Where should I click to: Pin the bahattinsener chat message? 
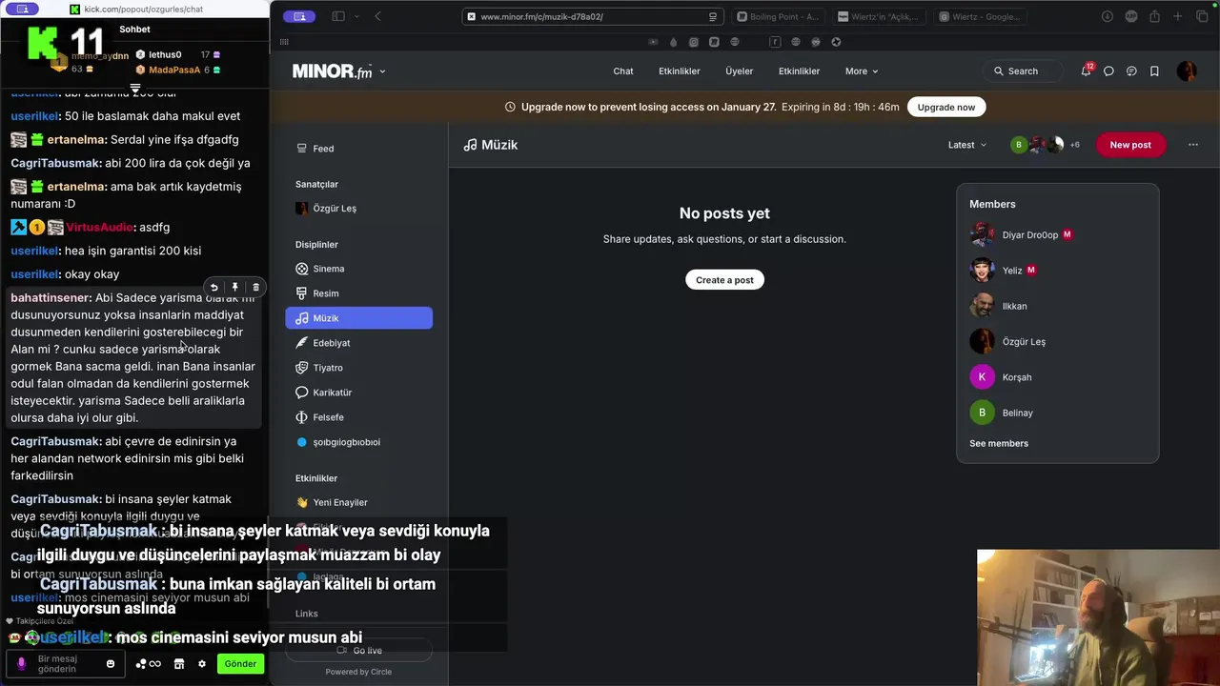click(234, 287)
